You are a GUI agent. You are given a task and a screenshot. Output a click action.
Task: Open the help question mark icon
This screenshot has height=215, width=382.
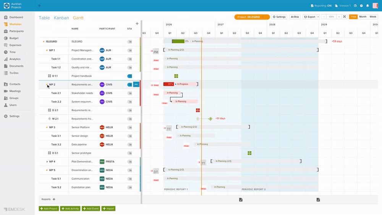tap(361, 6)
